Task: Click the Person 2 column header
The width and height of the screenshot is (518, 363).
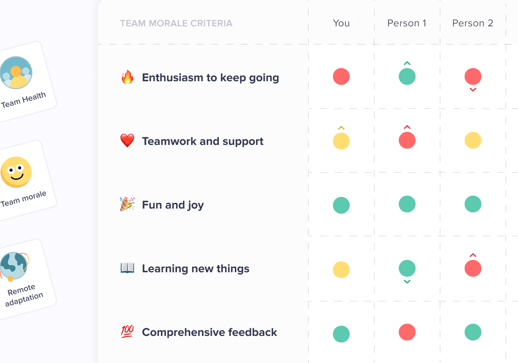Action: 473,23
